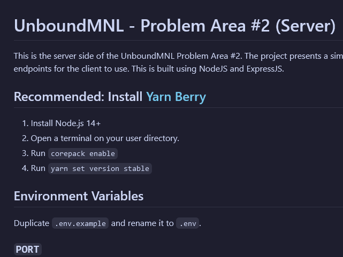This screenshot has height=257, width=343.
Task: Click the 'Install Node.js 14+' list item
Action: [66, 123]
